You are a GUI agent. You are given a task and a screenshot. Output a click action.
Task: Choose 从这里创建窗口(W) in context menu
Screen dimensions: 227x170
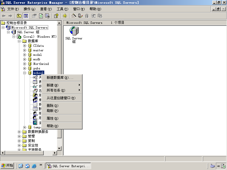62,98
